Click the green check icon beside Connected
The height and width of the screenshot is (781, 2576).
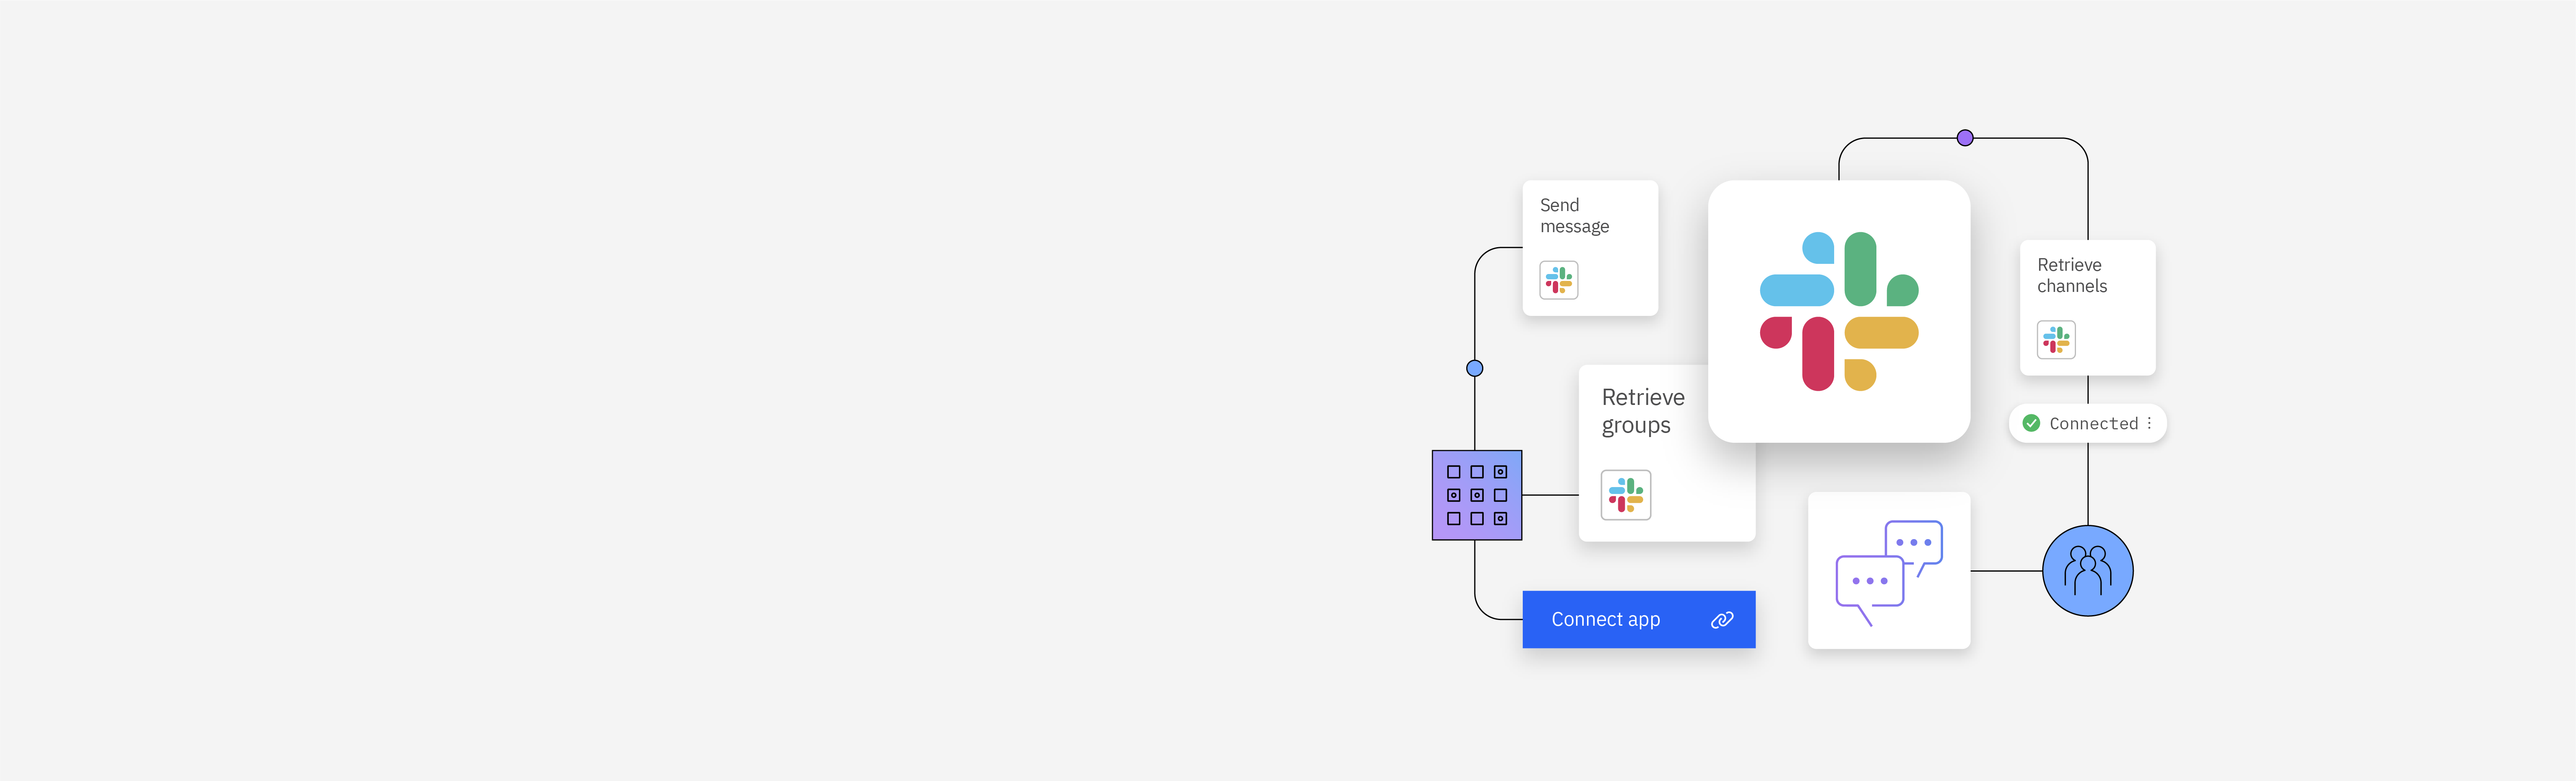(2030, 423)
